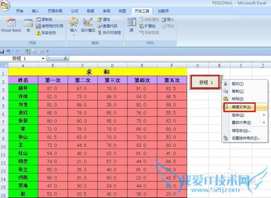Choose 复制(C) in context menu

click(245, 91)
